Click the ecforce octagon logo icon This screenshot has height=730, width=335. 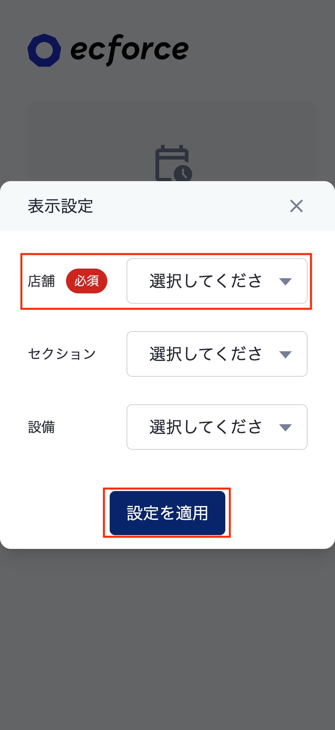coord(44,50)
